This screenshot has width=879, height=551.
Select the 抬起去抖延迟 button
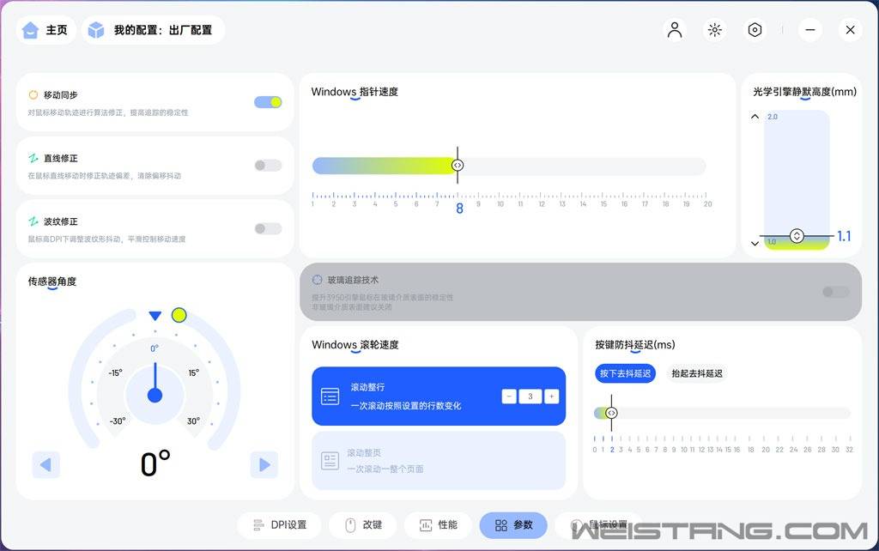697,373
